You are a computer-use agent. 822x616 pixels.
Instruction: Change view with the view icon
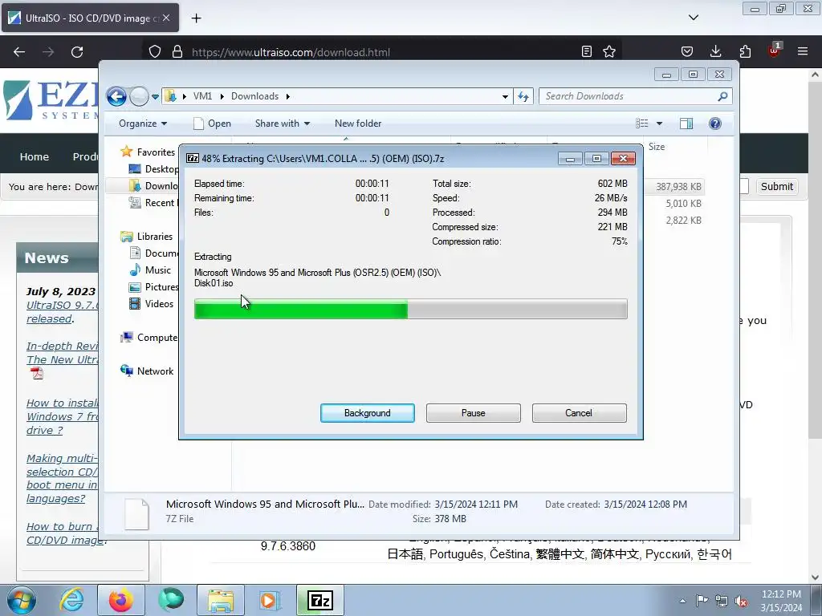click(x=642, y=124)
